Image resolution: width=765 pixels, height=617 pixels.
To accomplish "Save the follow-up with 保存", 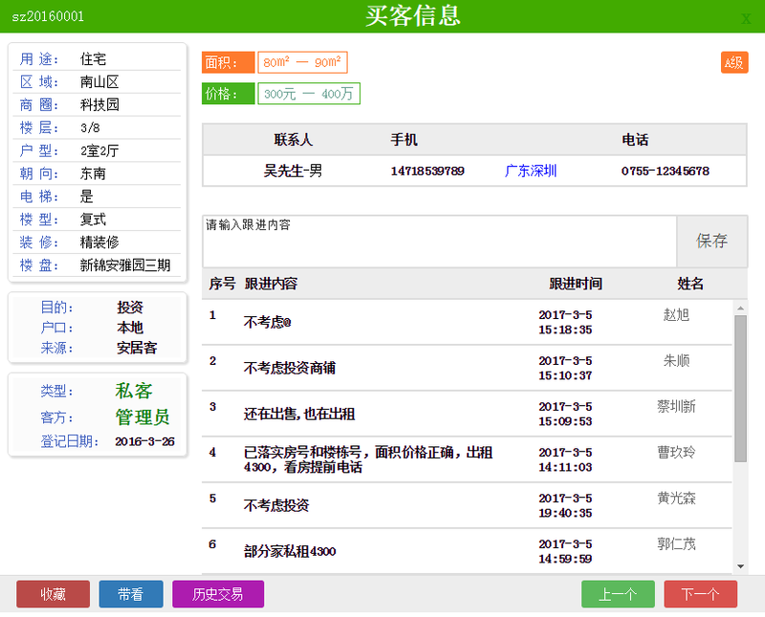I will tap(711, 241).
